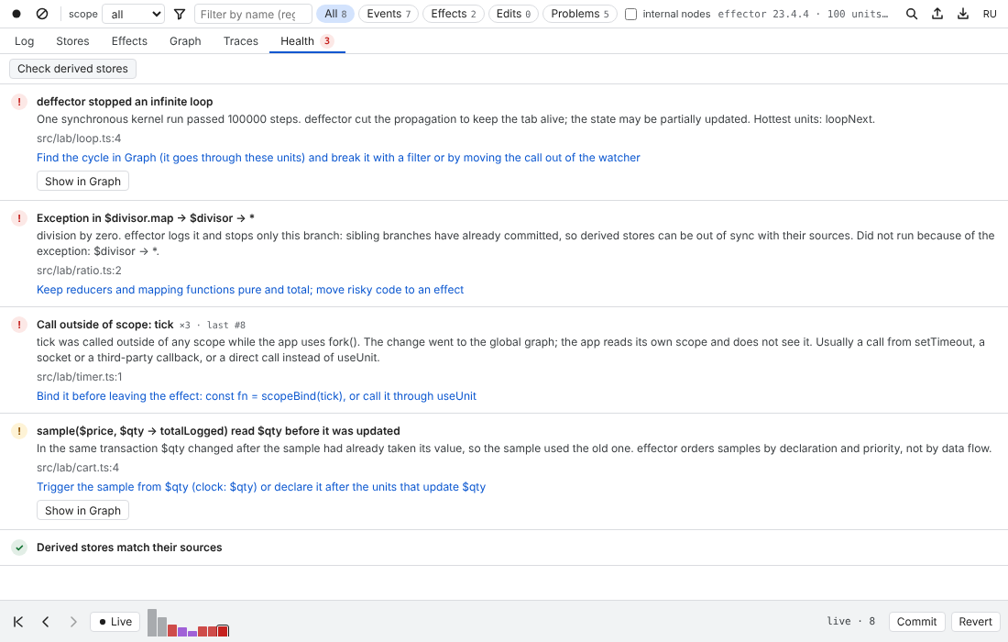The width and height of the screenshot is (1008, 642).
Task: Click the Commit button
Action: point(916,622)
